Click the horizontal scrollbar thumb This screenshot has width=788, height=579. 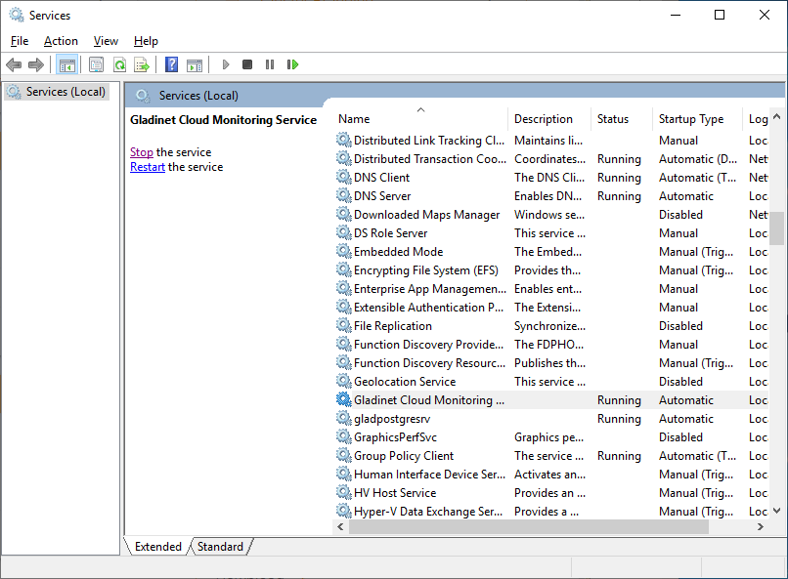coord(529,527)
